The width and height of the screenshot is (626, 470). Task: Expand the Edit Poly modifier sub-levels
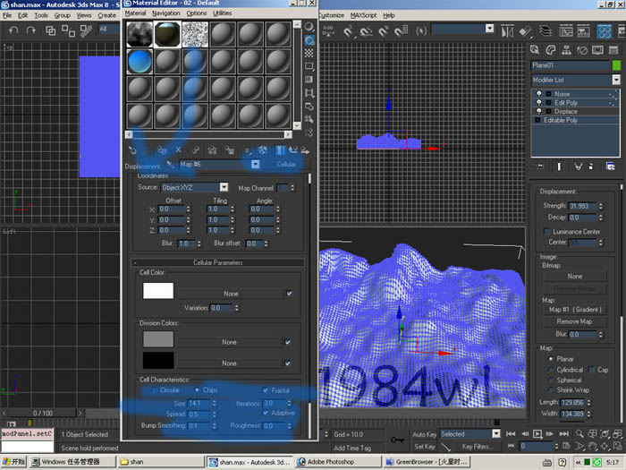point(548,103)
